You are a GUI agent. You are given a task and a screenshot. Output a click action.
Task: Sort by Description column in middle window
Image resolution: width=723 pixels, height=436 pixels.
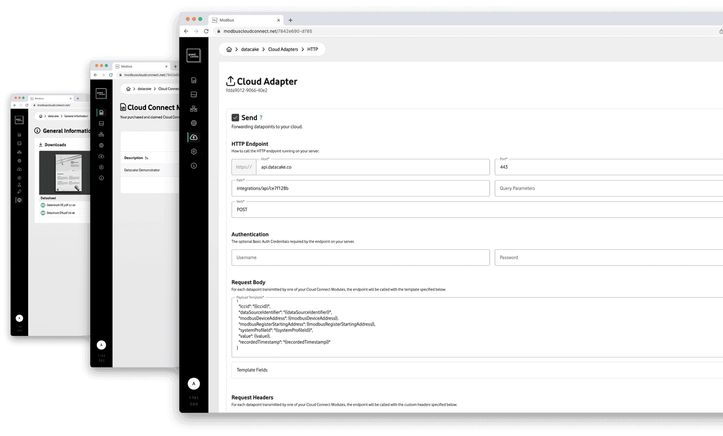click(x=136, y=158)
